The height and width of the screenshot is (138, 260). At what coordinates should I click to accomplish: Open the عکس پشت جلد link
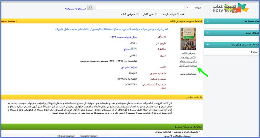click(186, 61)
